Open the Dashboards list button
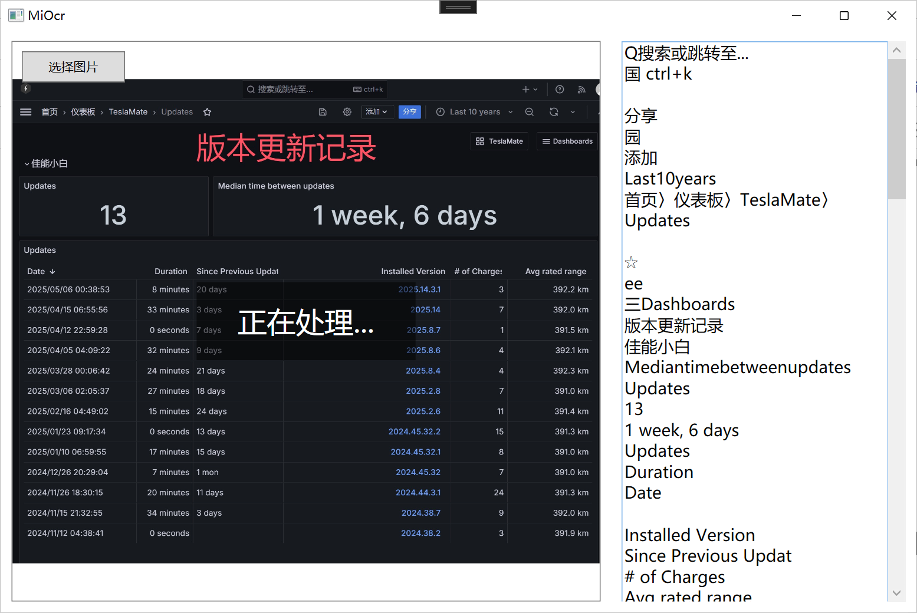Screen dimensions: 917x613 [567, 141]
